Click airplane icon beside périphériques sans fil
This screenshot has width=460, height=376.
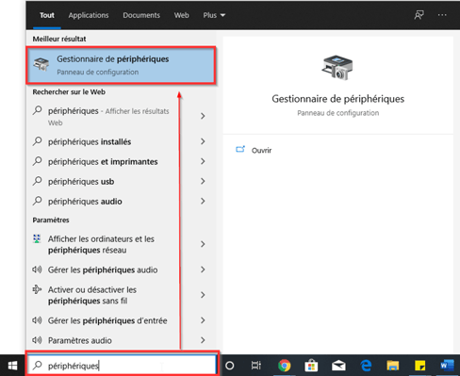[x=37, y=289]
